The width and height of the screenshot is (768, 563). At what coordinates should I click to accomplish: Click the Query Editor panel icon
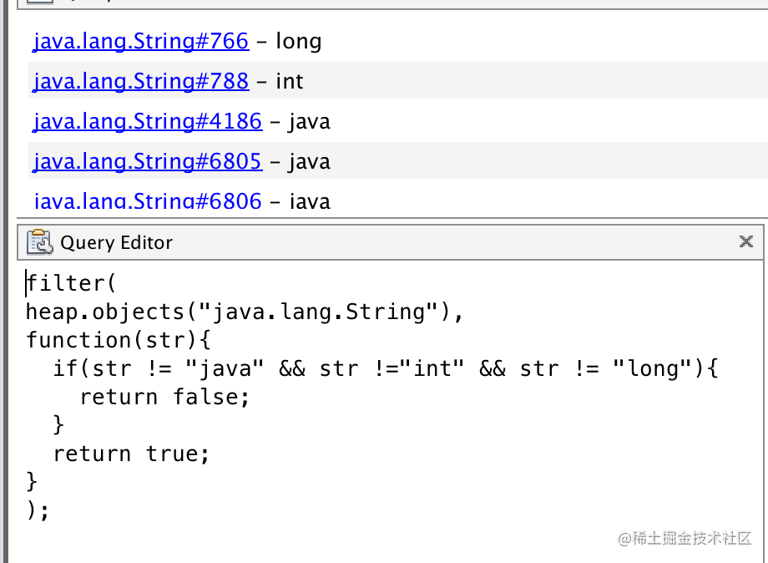(x=39, y=242)
